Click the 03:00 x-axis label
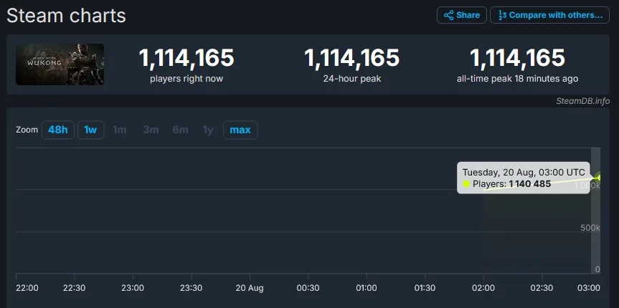Viewport: 619px width, 308px height. click(x=589, y=288)
